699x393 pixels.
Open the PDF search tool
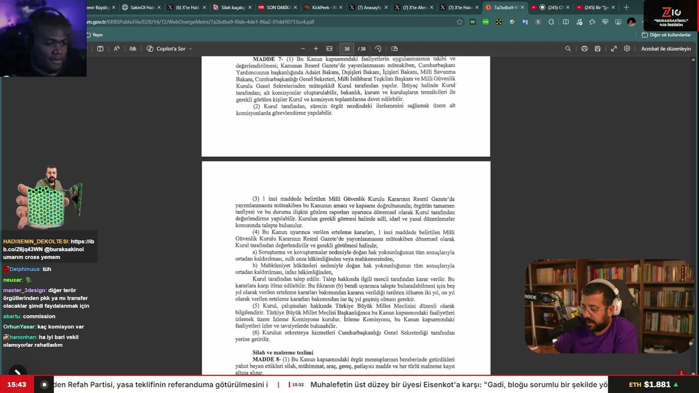[x=568, y=49]
